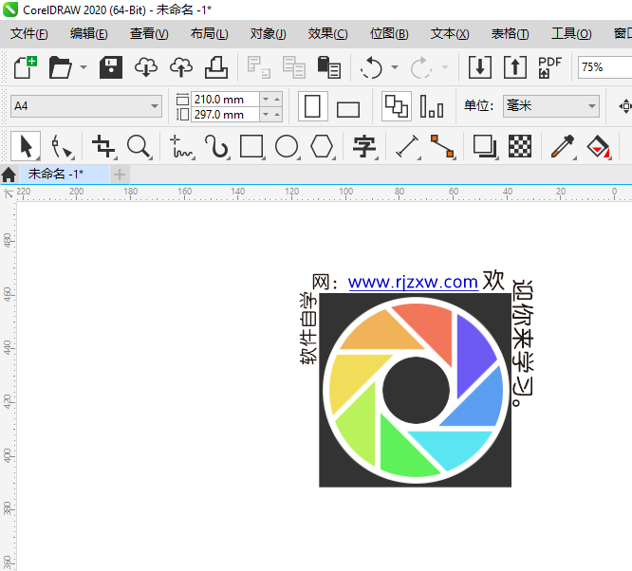The height and width of the screenshot is (571, 632).
Task: Expand the Undo history dropdown arrow
Action: pos(395,67)
